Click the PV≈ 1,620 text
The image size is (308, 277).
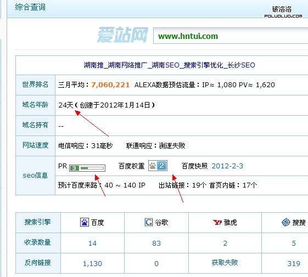coord(257,85)
